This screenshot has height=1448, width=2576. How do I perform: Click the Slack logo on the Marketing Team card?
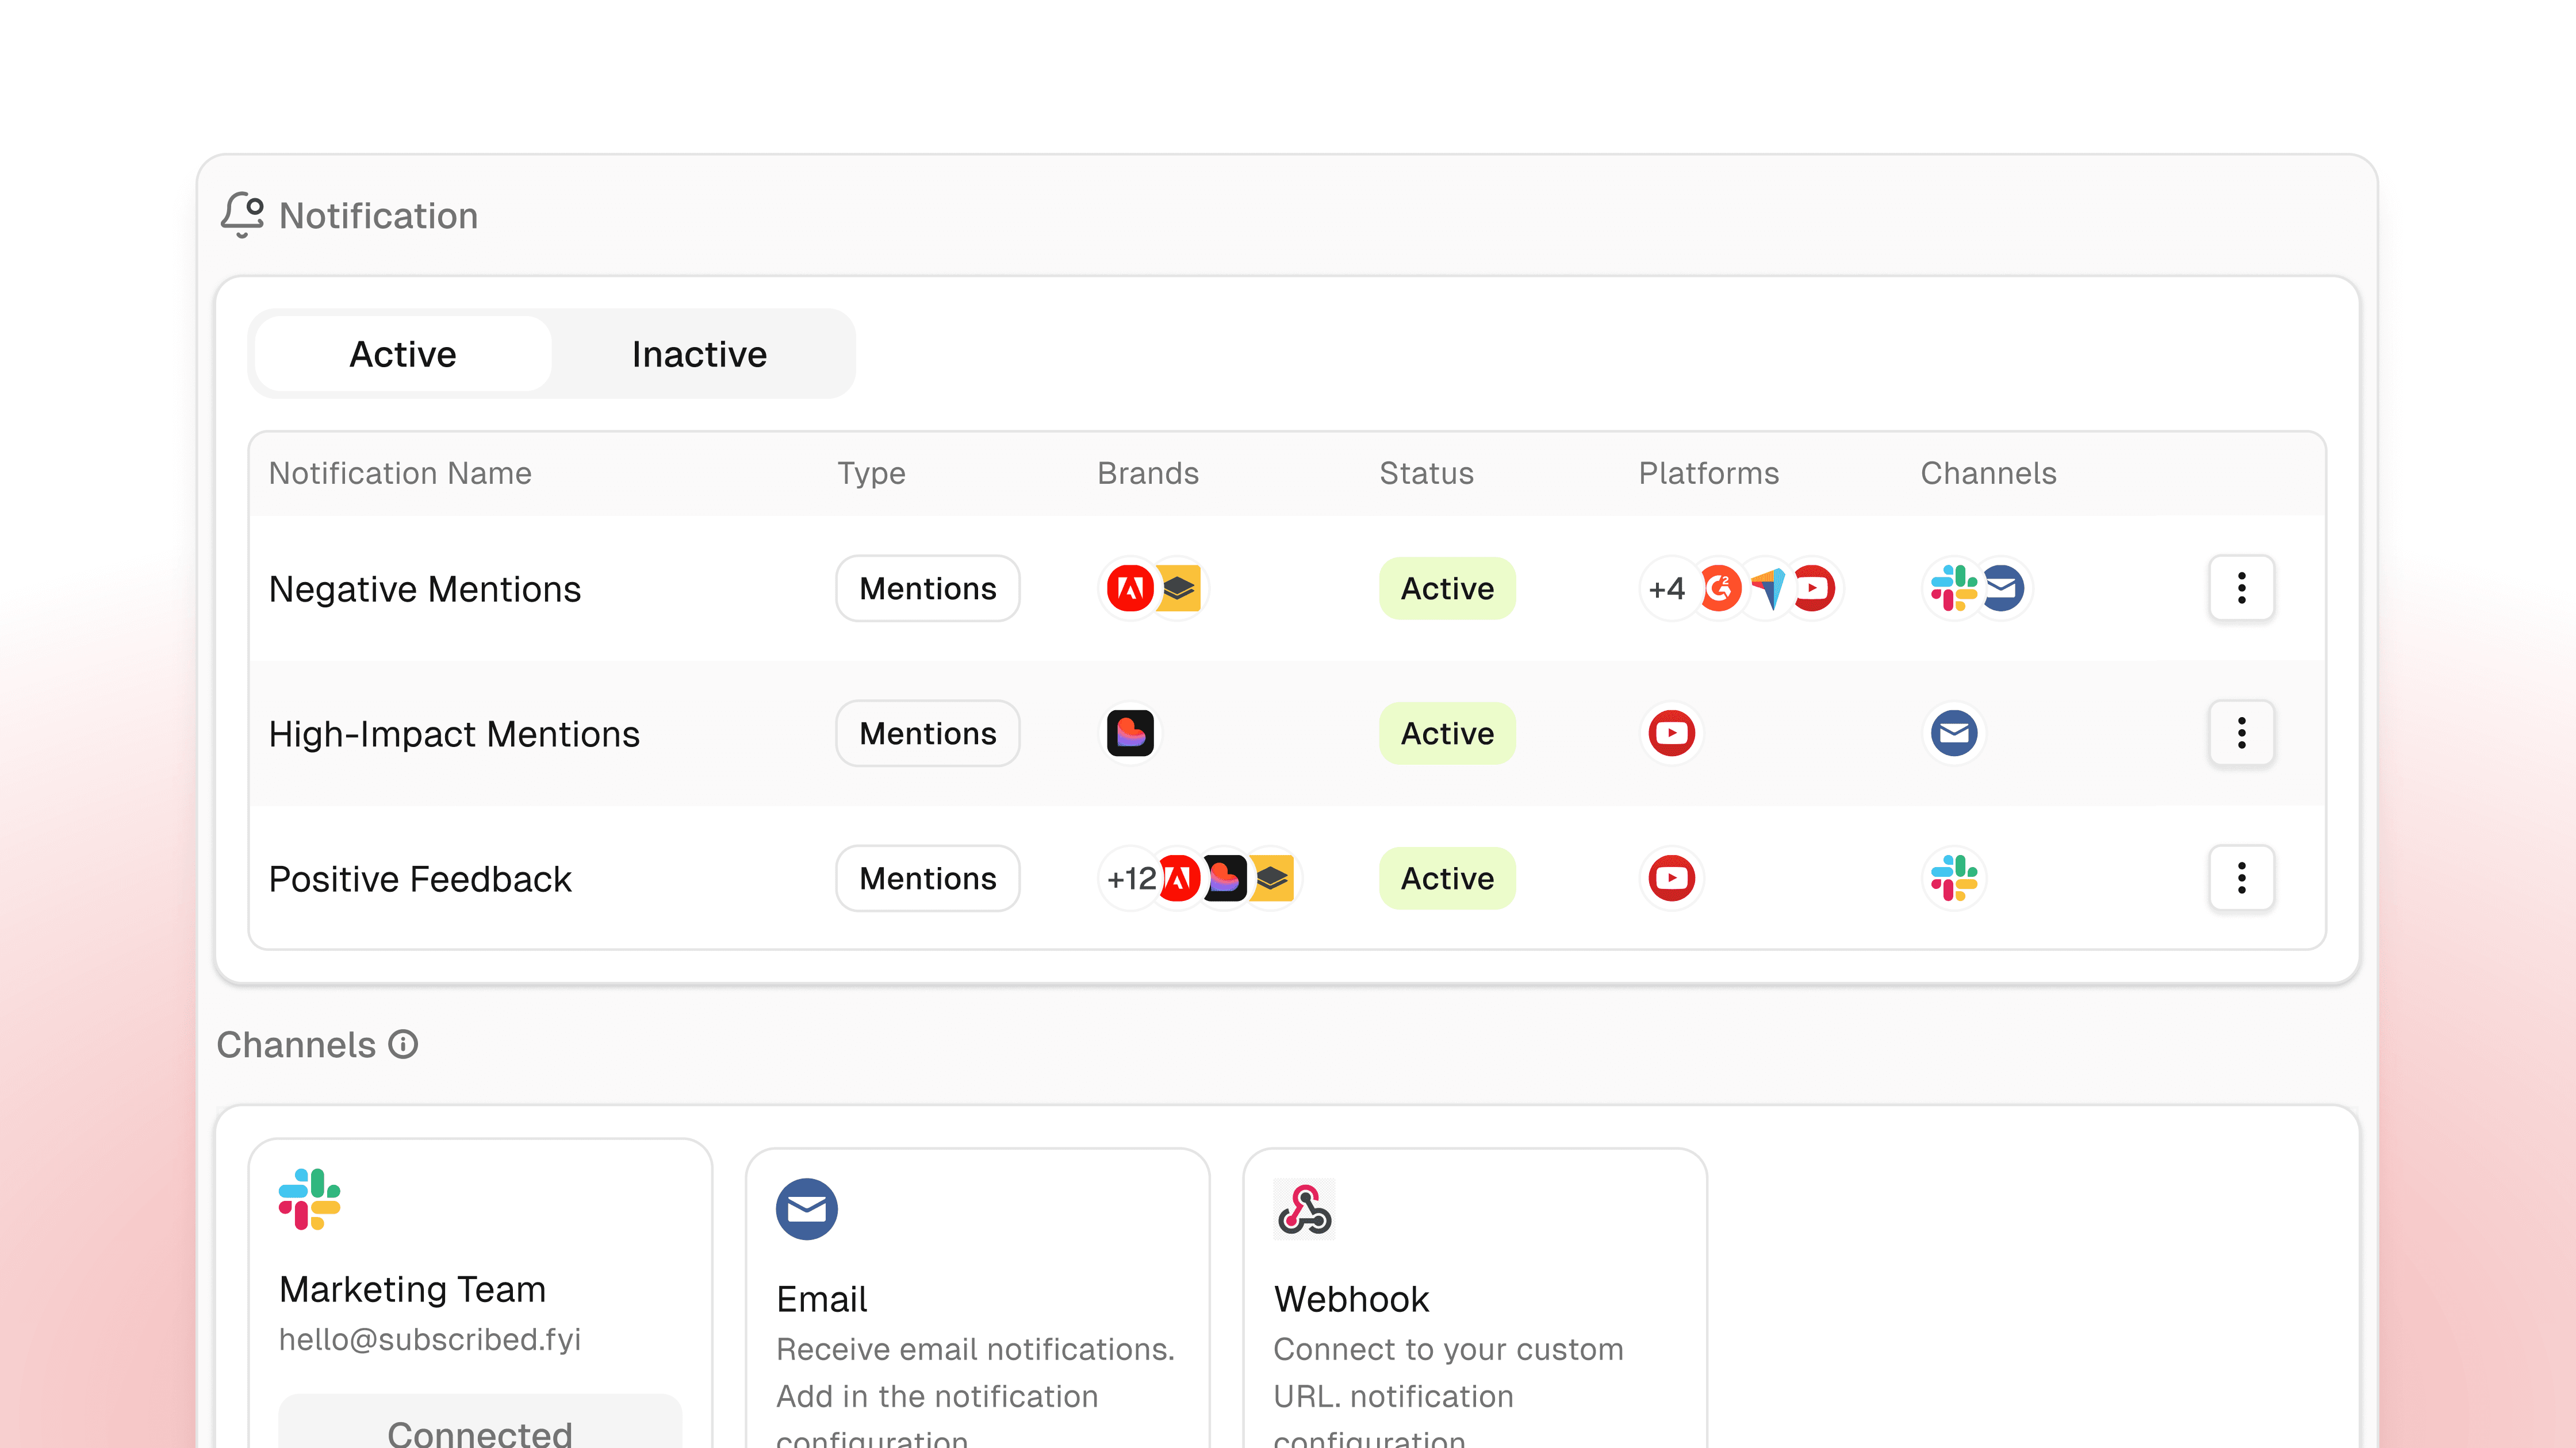[309, 1199]
